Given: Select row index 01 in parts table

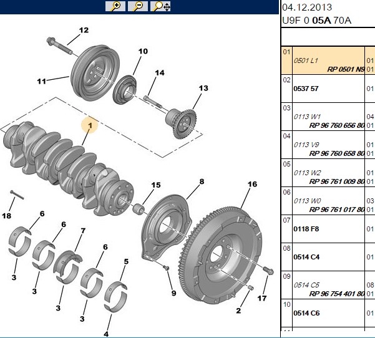Looking at the screenshot, I should [x=286, y=52].
